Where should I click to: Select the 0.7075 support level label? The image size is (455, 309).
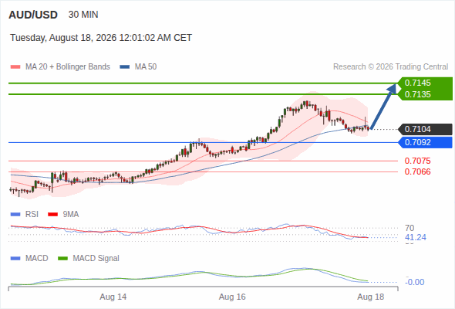(417, 161)
